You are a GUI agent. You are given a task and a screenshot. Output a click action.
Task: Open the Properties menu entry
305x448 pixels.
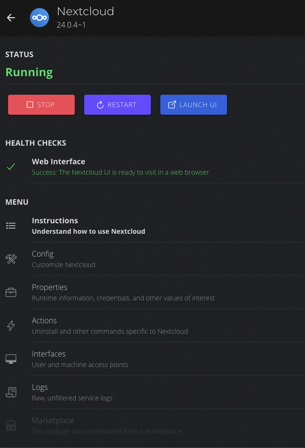123,292
